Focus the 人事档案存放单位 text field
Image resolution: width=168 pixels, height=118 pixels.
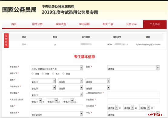[x=133, y=94]
